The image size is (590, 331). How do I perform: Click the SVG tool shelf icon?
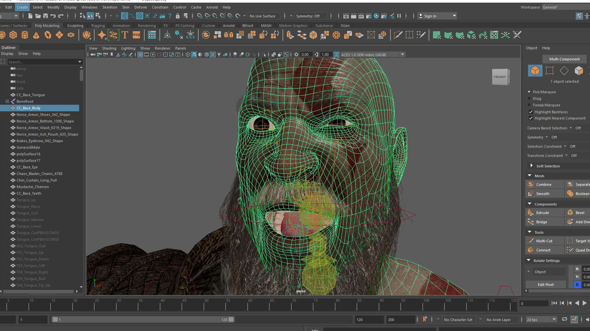136,35
